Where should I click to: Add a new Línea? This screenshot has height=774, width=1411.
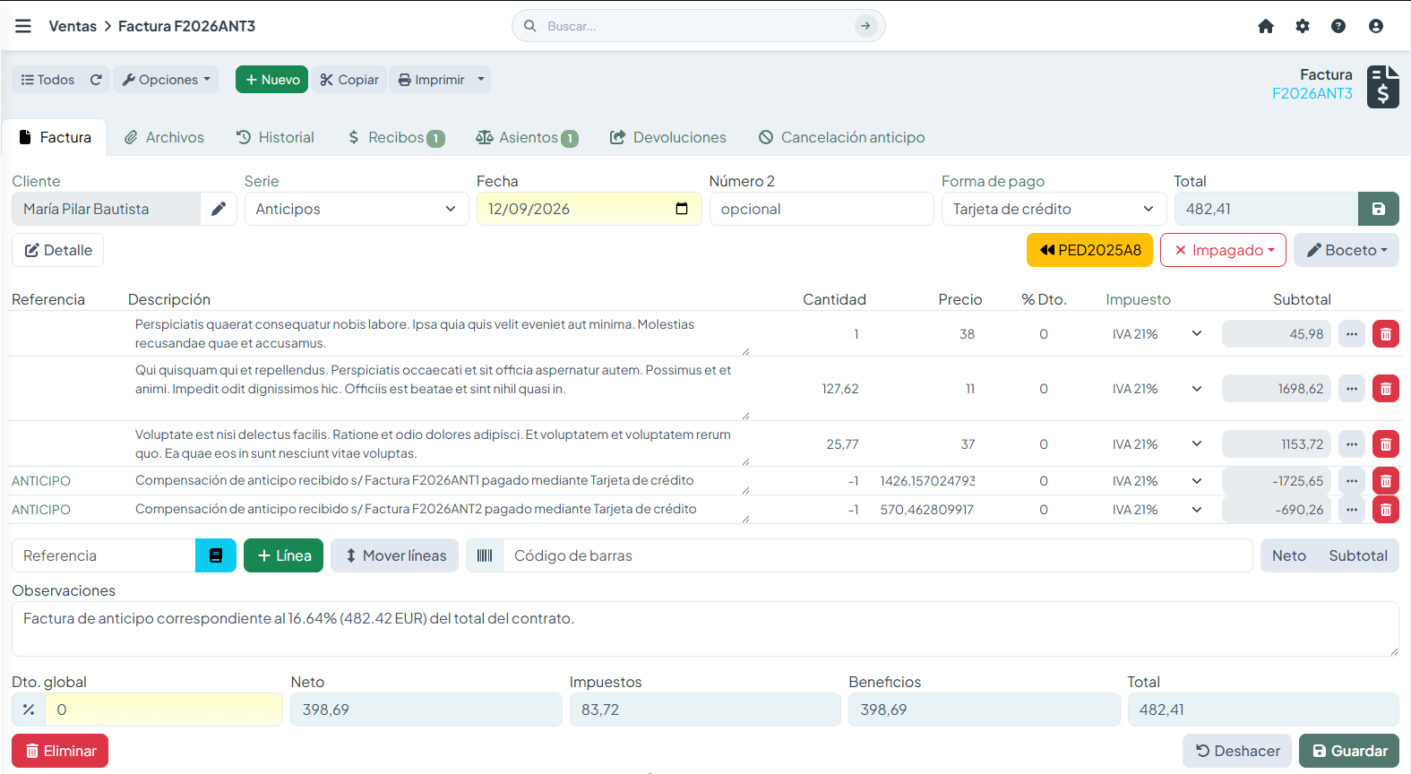pos(283,555)
